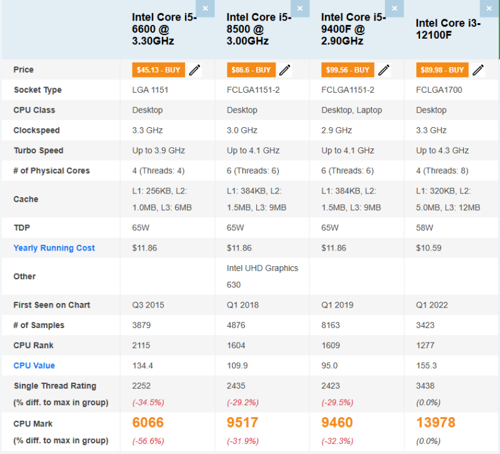Click the $99.56 - BUY button
Screen dimensions: 500x454
[x=347, y=70]
